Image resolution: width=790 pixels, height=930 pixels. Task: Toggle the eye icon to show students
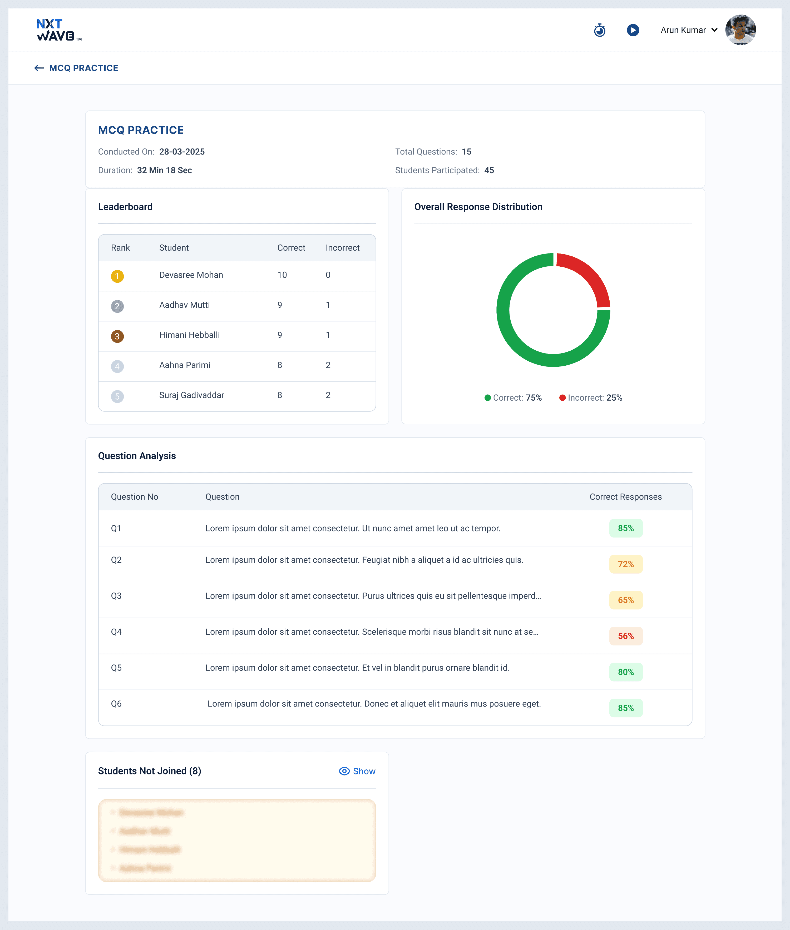click(344, 770)
